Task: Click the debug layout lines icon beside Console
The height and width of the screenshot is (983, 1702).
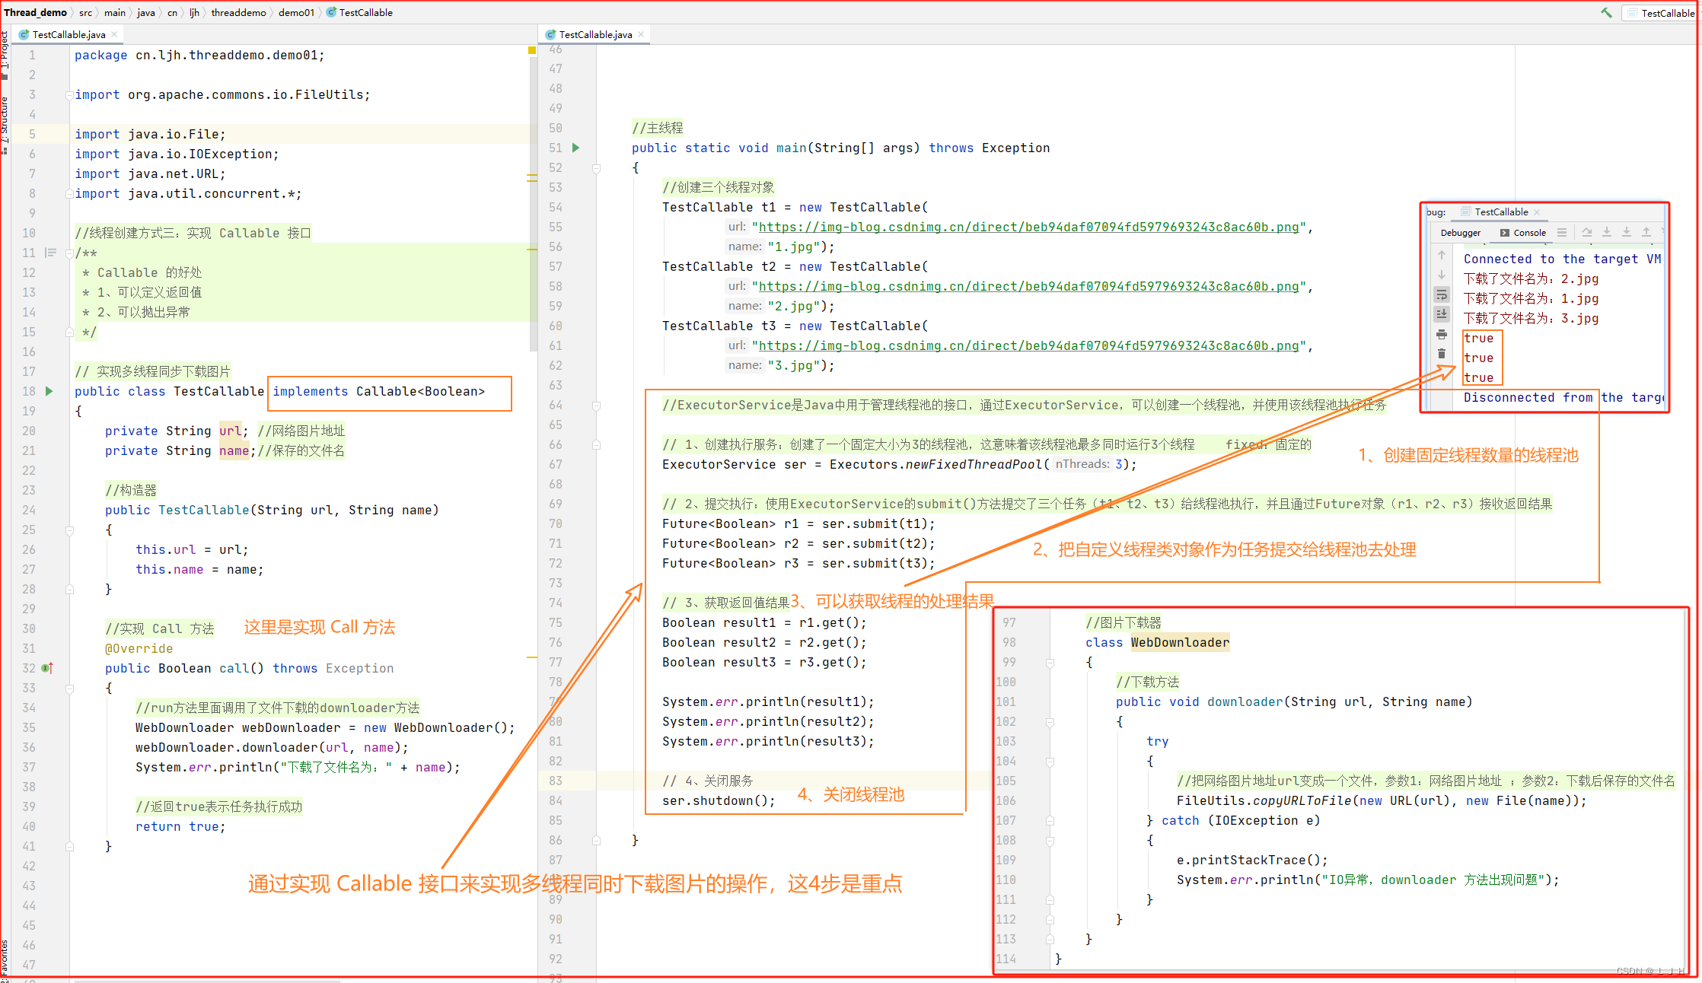Action: click(x=1562, y=233)
